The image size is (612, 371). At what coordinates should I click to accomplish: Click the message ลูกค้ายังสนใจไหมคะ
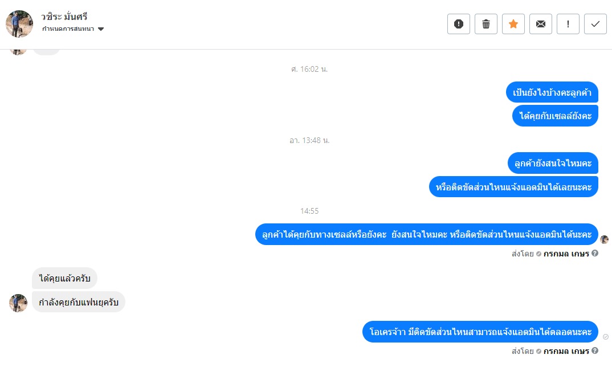(553, 163)
